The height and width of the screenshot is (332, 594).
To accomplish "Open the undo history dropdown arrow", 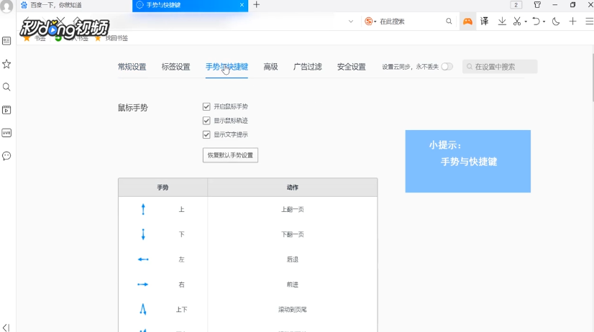I will point(544,22).
